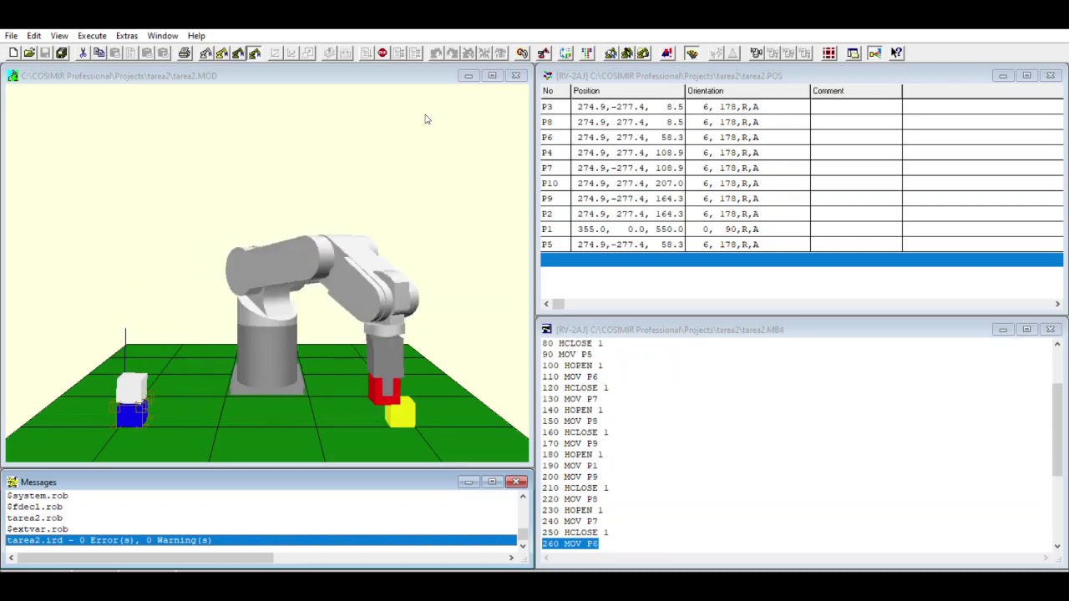The width and height of the screenshot is (1069, 601).
Task: Click the context help arrow-question icon
Action: tap(897, 53)
